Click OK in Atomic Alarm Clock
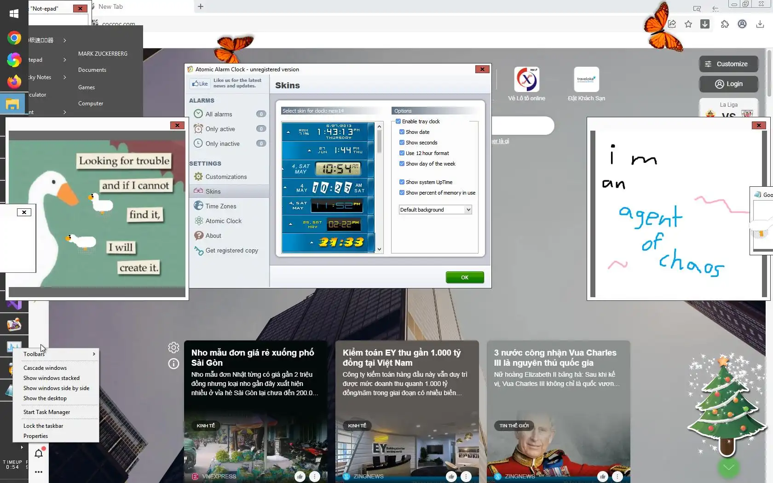This screenshot has width=773, height=483. pyautogui.click(x=465, y=277)
